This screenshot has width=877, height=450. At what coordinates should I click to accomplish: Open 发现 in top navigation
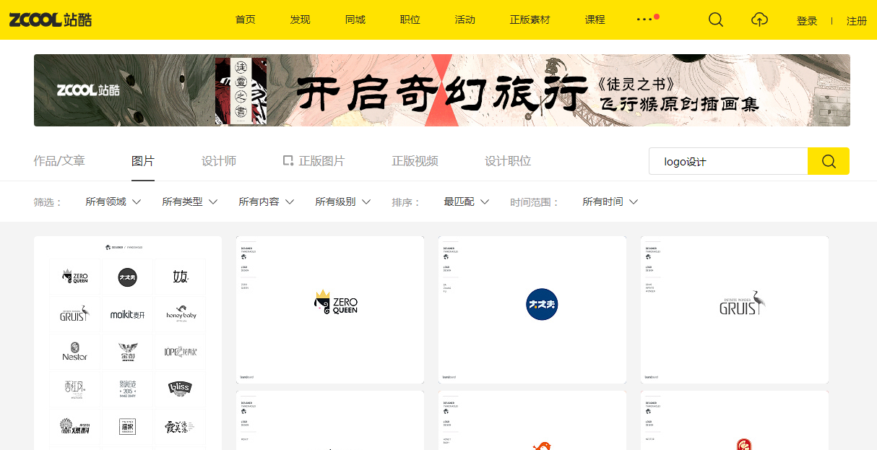(x=301, y=20)
